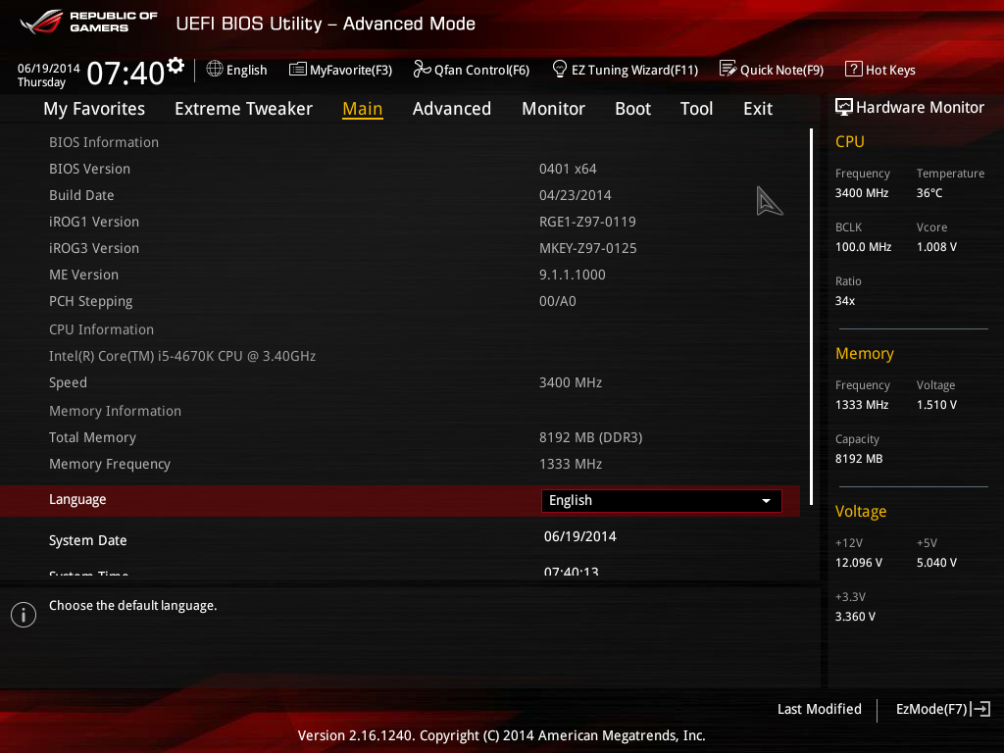Click EZ Tuning Wizard(F11) label
Screen dimensions: 1004x753
pyautogui.click(x=634, y=70)
